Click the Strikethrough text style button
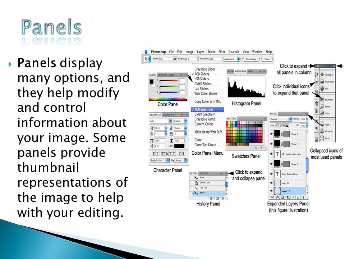Viewport: 345px width, 259px height. (183, 154)
